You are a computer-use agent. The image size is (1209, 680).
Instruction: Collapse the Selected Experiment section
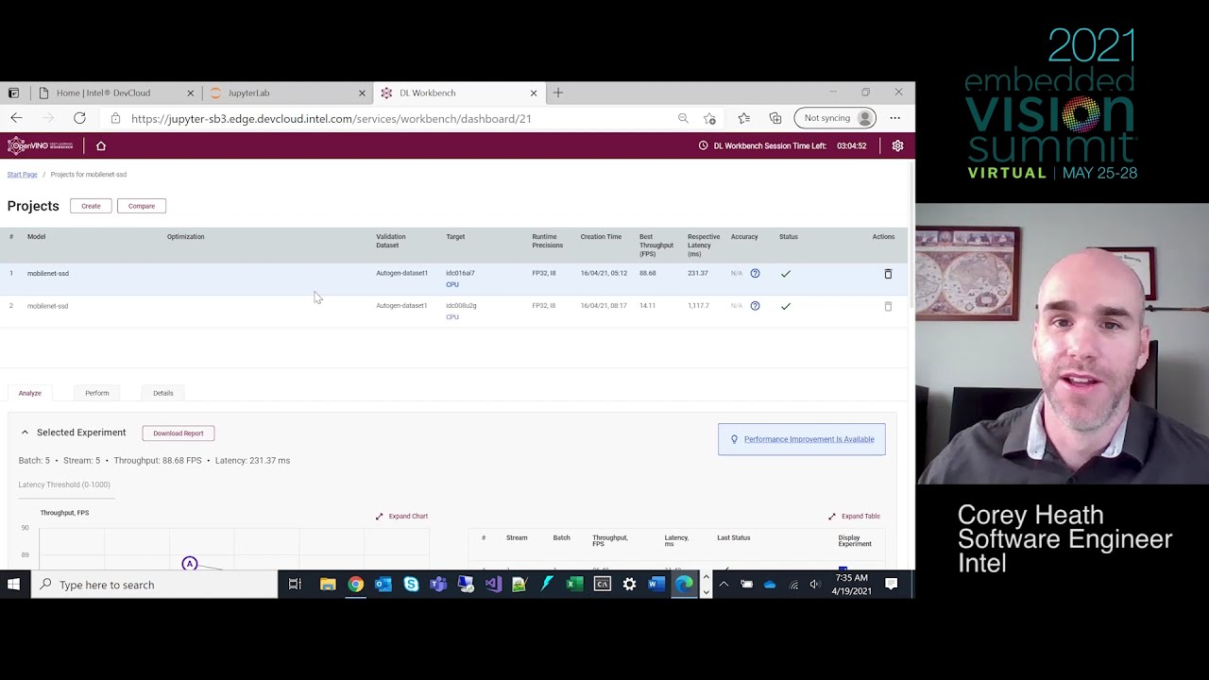coord(26,433)
